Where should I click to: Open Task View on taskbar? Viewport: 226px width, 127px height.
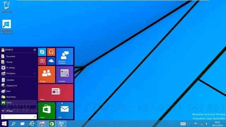pyautogui.click(x=23, y=124)
